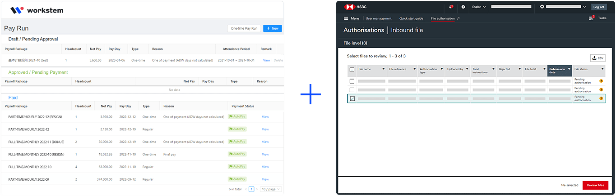Toggle the select-all files checkbox

click(x=352, y=69)
